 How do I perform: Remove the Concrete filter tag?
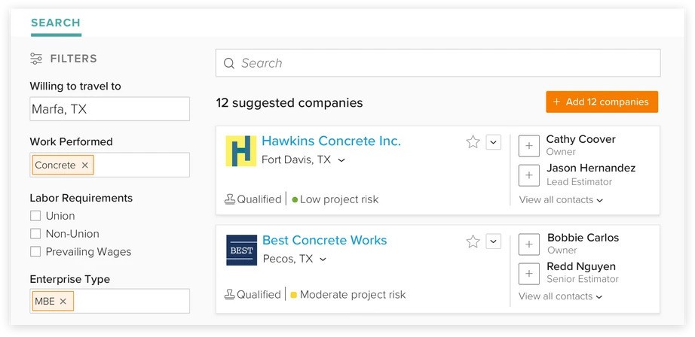point(85,165)
